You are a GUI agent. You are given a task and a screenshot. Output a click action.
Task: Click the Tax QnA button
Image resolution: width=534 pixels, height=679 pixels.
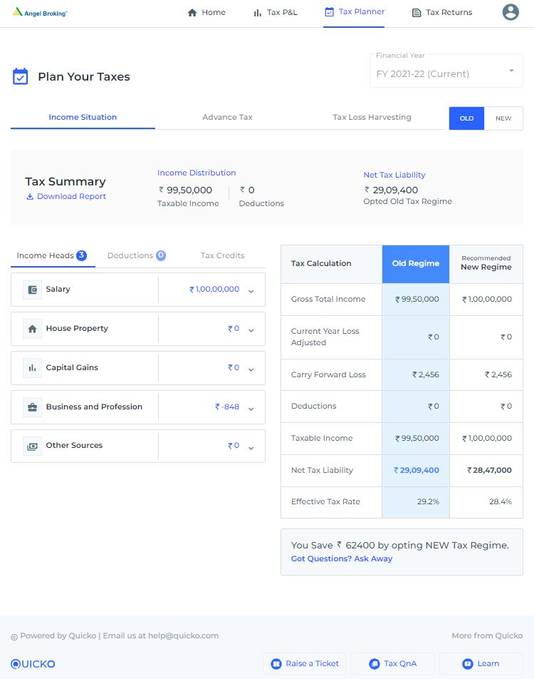click(392, 664)
